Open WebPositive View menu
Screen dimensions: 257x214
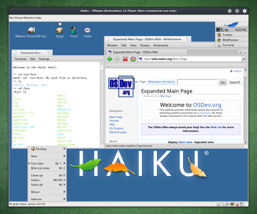pos(133,46)
